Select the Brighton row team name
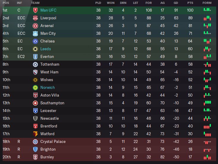The width and height of the screenshot is (218, 164). [x=48, y=149]
